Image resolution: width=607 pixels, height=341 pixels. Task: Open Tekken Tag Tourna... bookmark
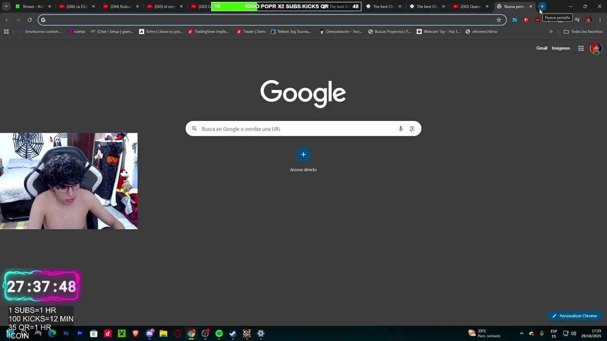point(291,32)
